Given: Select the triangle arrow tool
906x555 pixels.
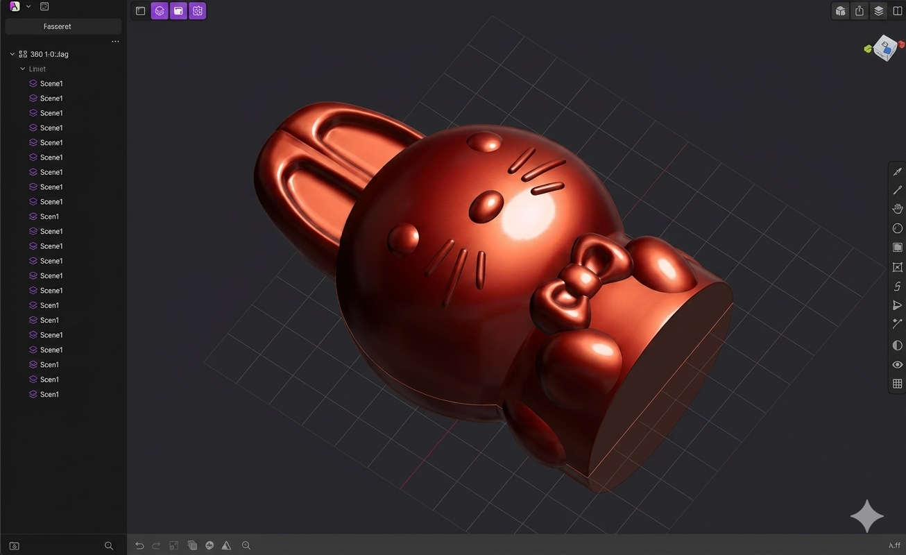Looking at the screenshot, I should pyautogui.click(x=898, y=305).
